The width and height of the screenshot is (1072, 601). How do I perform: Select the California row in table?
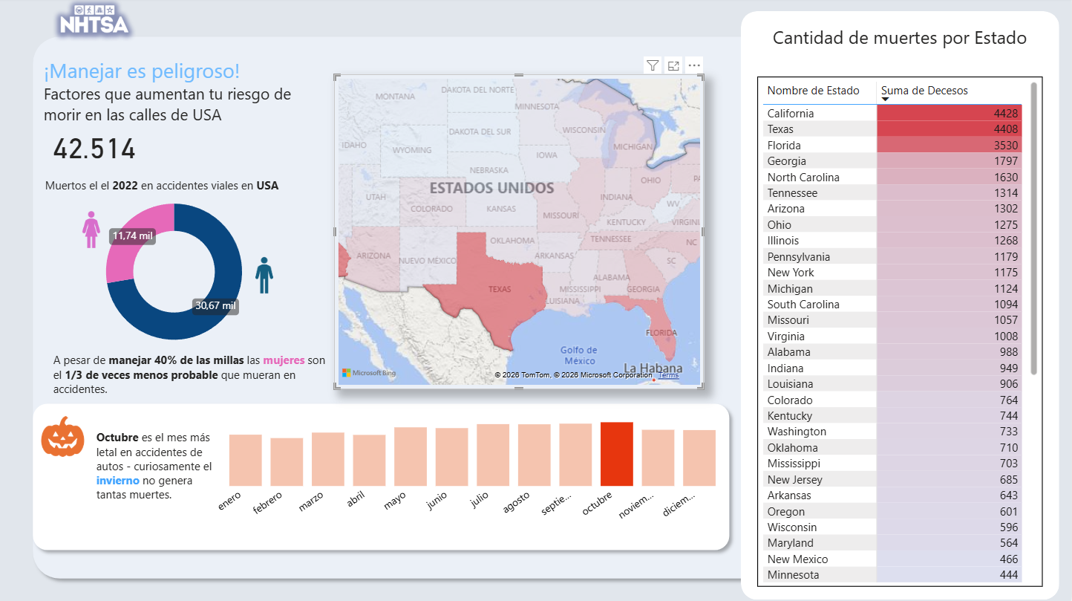coord(893,113)
